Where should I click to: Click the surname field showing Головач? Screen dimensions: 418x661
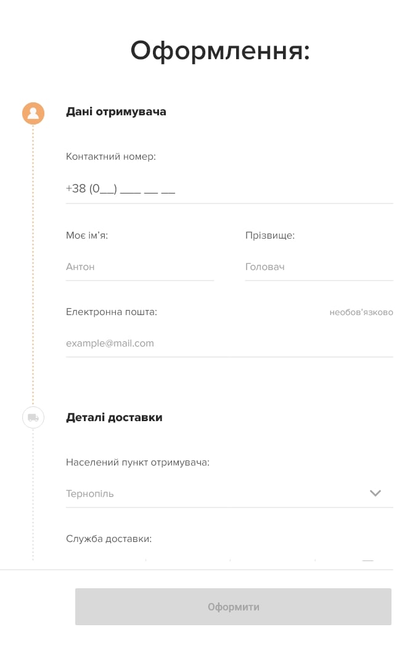[x=319, y=267]
